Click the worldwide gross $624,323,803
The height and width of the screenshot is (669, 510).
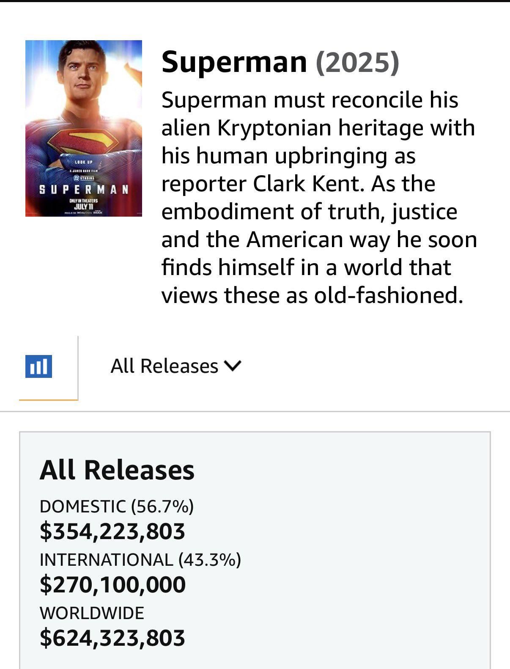click(112, 638)
